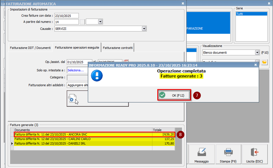
Task: Open the invoice number series dropdown
Action: coord(100,22)
